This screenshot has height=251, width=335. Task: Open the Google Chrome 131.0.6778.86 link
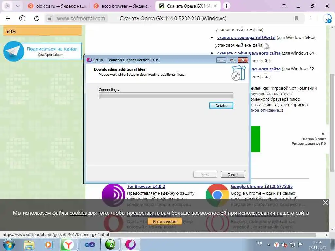(262, 186)
